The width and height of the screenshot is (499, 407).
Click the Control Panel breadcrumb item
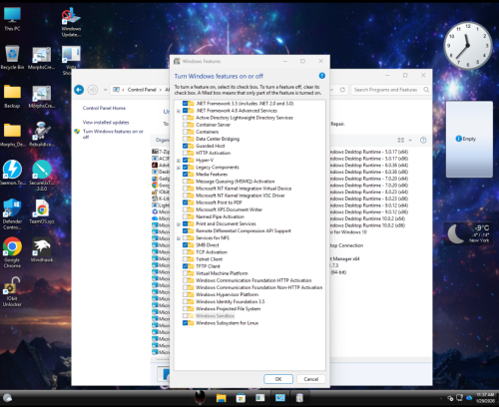point(142,90)
